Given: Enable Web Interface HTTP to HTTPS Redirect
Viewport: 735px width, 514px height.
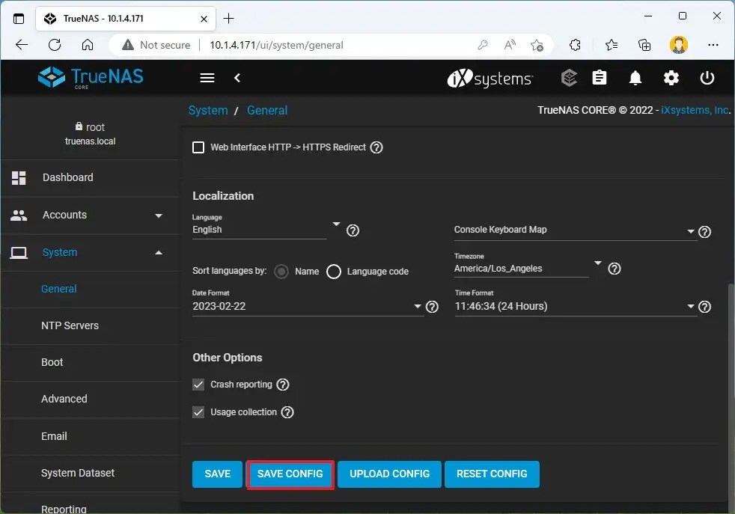Looking at the screenshot, I should (x=198, y=147).
